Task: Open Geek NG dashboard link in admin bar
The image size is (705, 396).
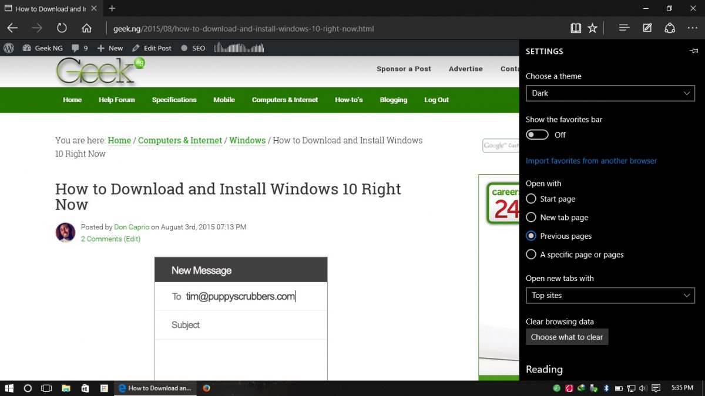Action: click(x=42, y=48)
